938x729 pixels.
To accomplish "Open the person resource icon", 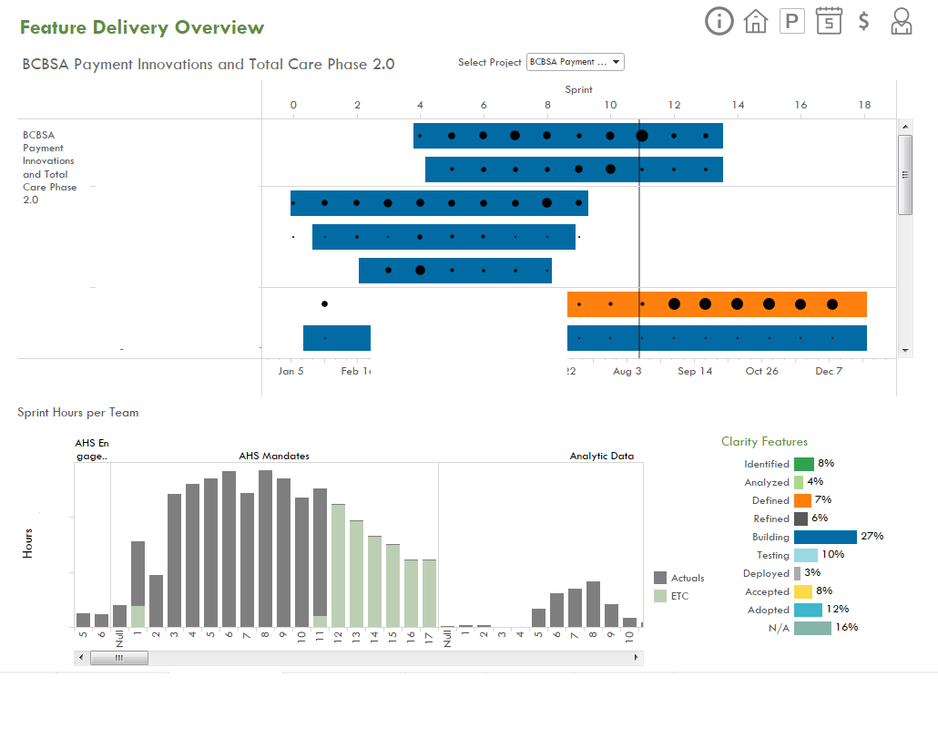I will (901, 21).
